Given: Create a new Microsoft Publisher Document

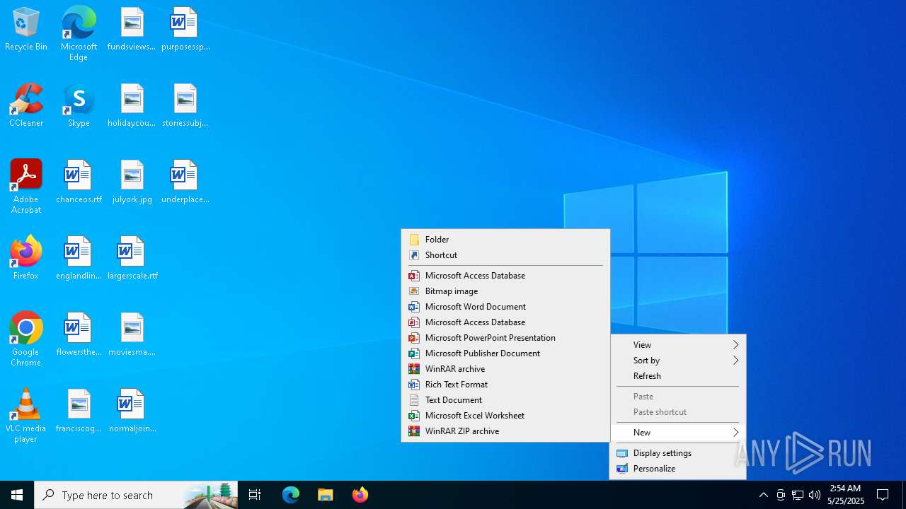Looking at the screenshot, I should pos(505,353).
